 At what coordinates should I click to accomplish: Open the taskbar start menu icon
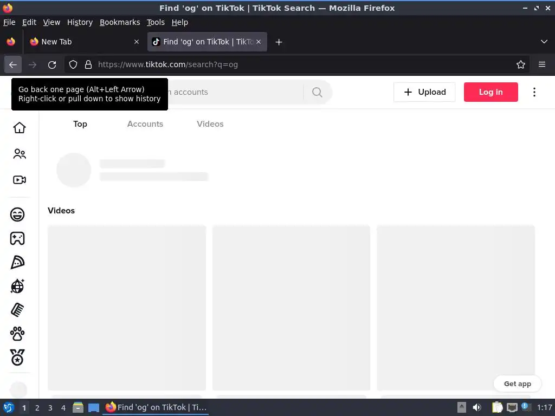click(x=9, y=407)
